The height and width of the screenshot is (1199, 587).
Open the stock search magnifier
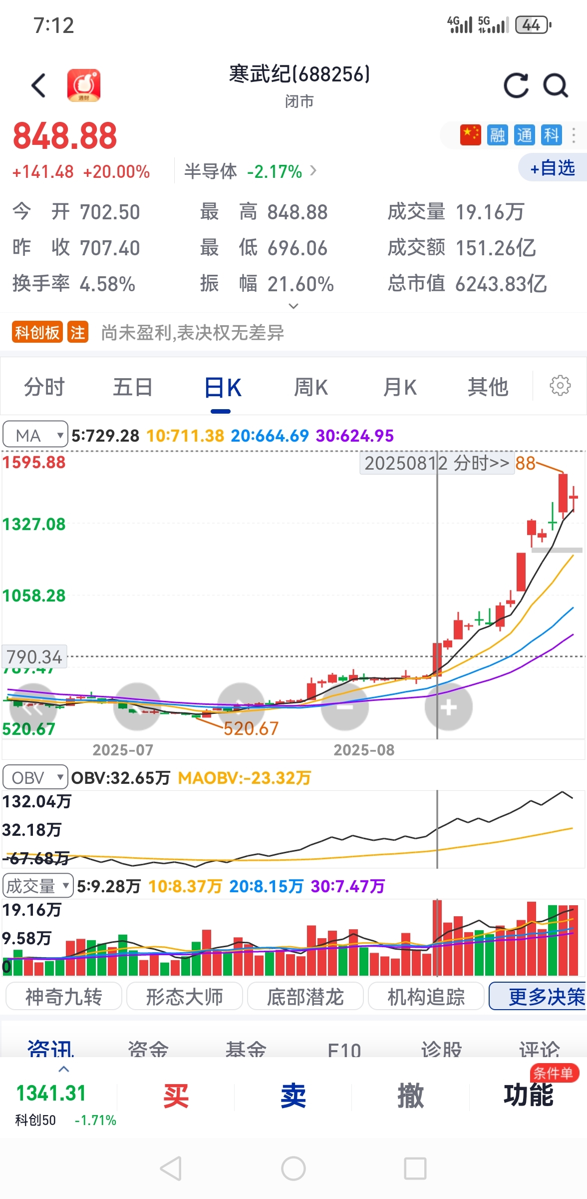coord(556,85)
